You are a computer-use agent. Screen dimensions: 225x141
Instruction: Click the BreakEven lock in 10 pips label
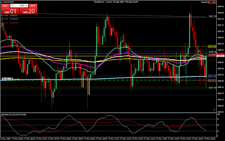click(x=116, y=2)
